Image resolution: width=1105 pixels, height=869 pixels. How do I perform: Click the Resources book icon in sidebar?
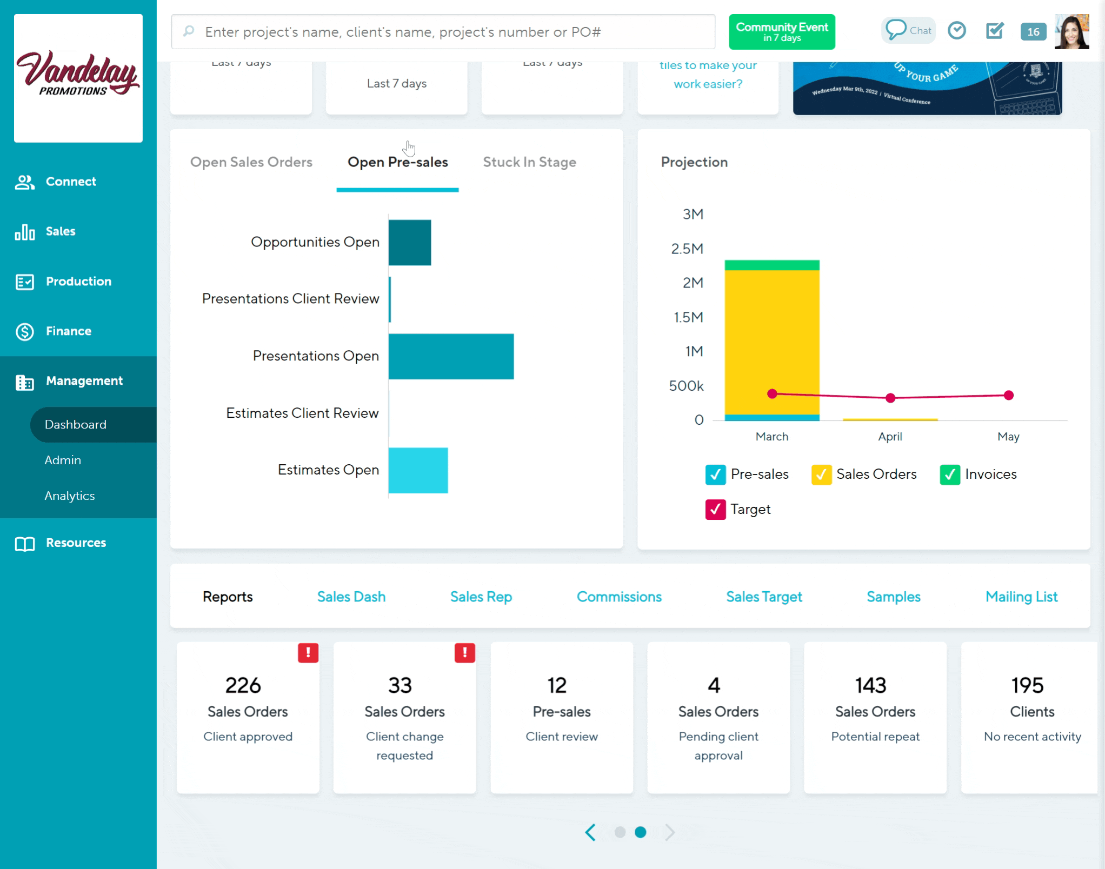[x=25, y=543]
